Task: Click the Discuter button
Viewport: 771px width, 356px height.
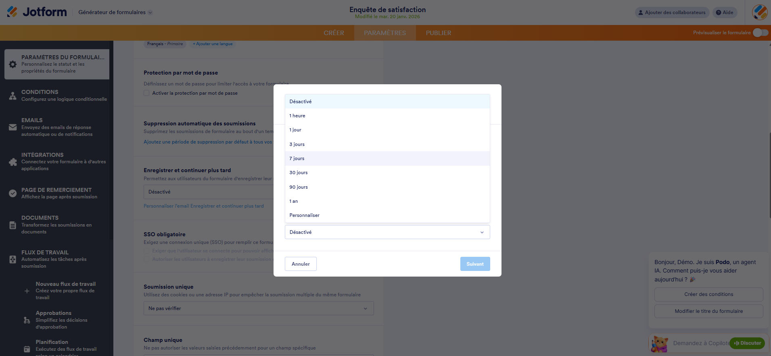Action: pyautogui.click(x=747, y=343)
